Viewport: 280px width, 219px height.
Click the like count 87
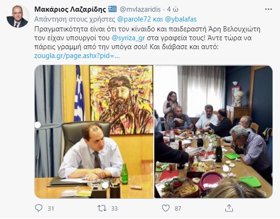(178, 208)
